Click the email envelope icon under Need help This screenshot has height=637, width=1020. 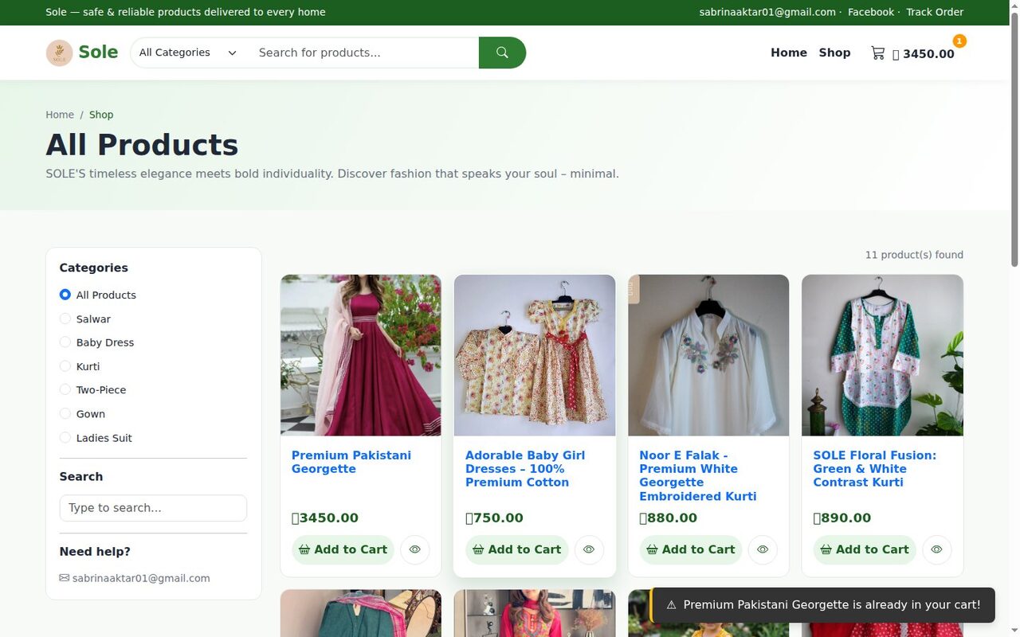click(x=65, y=578)
